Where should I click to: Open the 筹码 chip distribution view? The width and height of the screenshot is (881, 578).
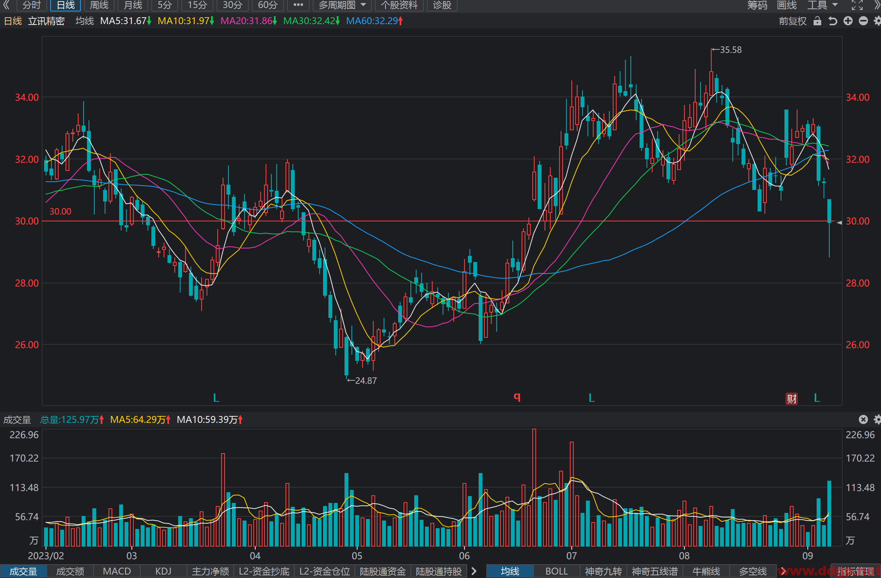[x=757, y=5]
